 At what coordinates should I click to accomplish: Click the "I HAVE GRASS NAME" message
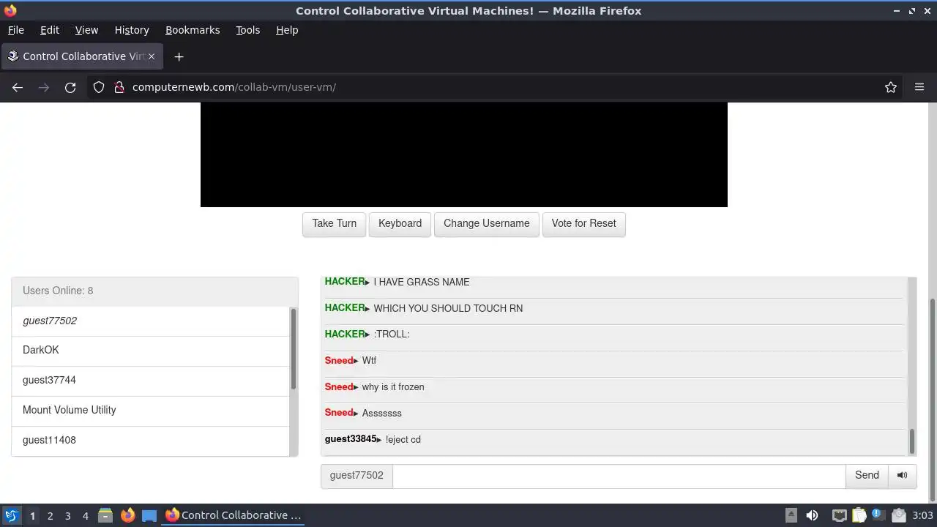422,282
